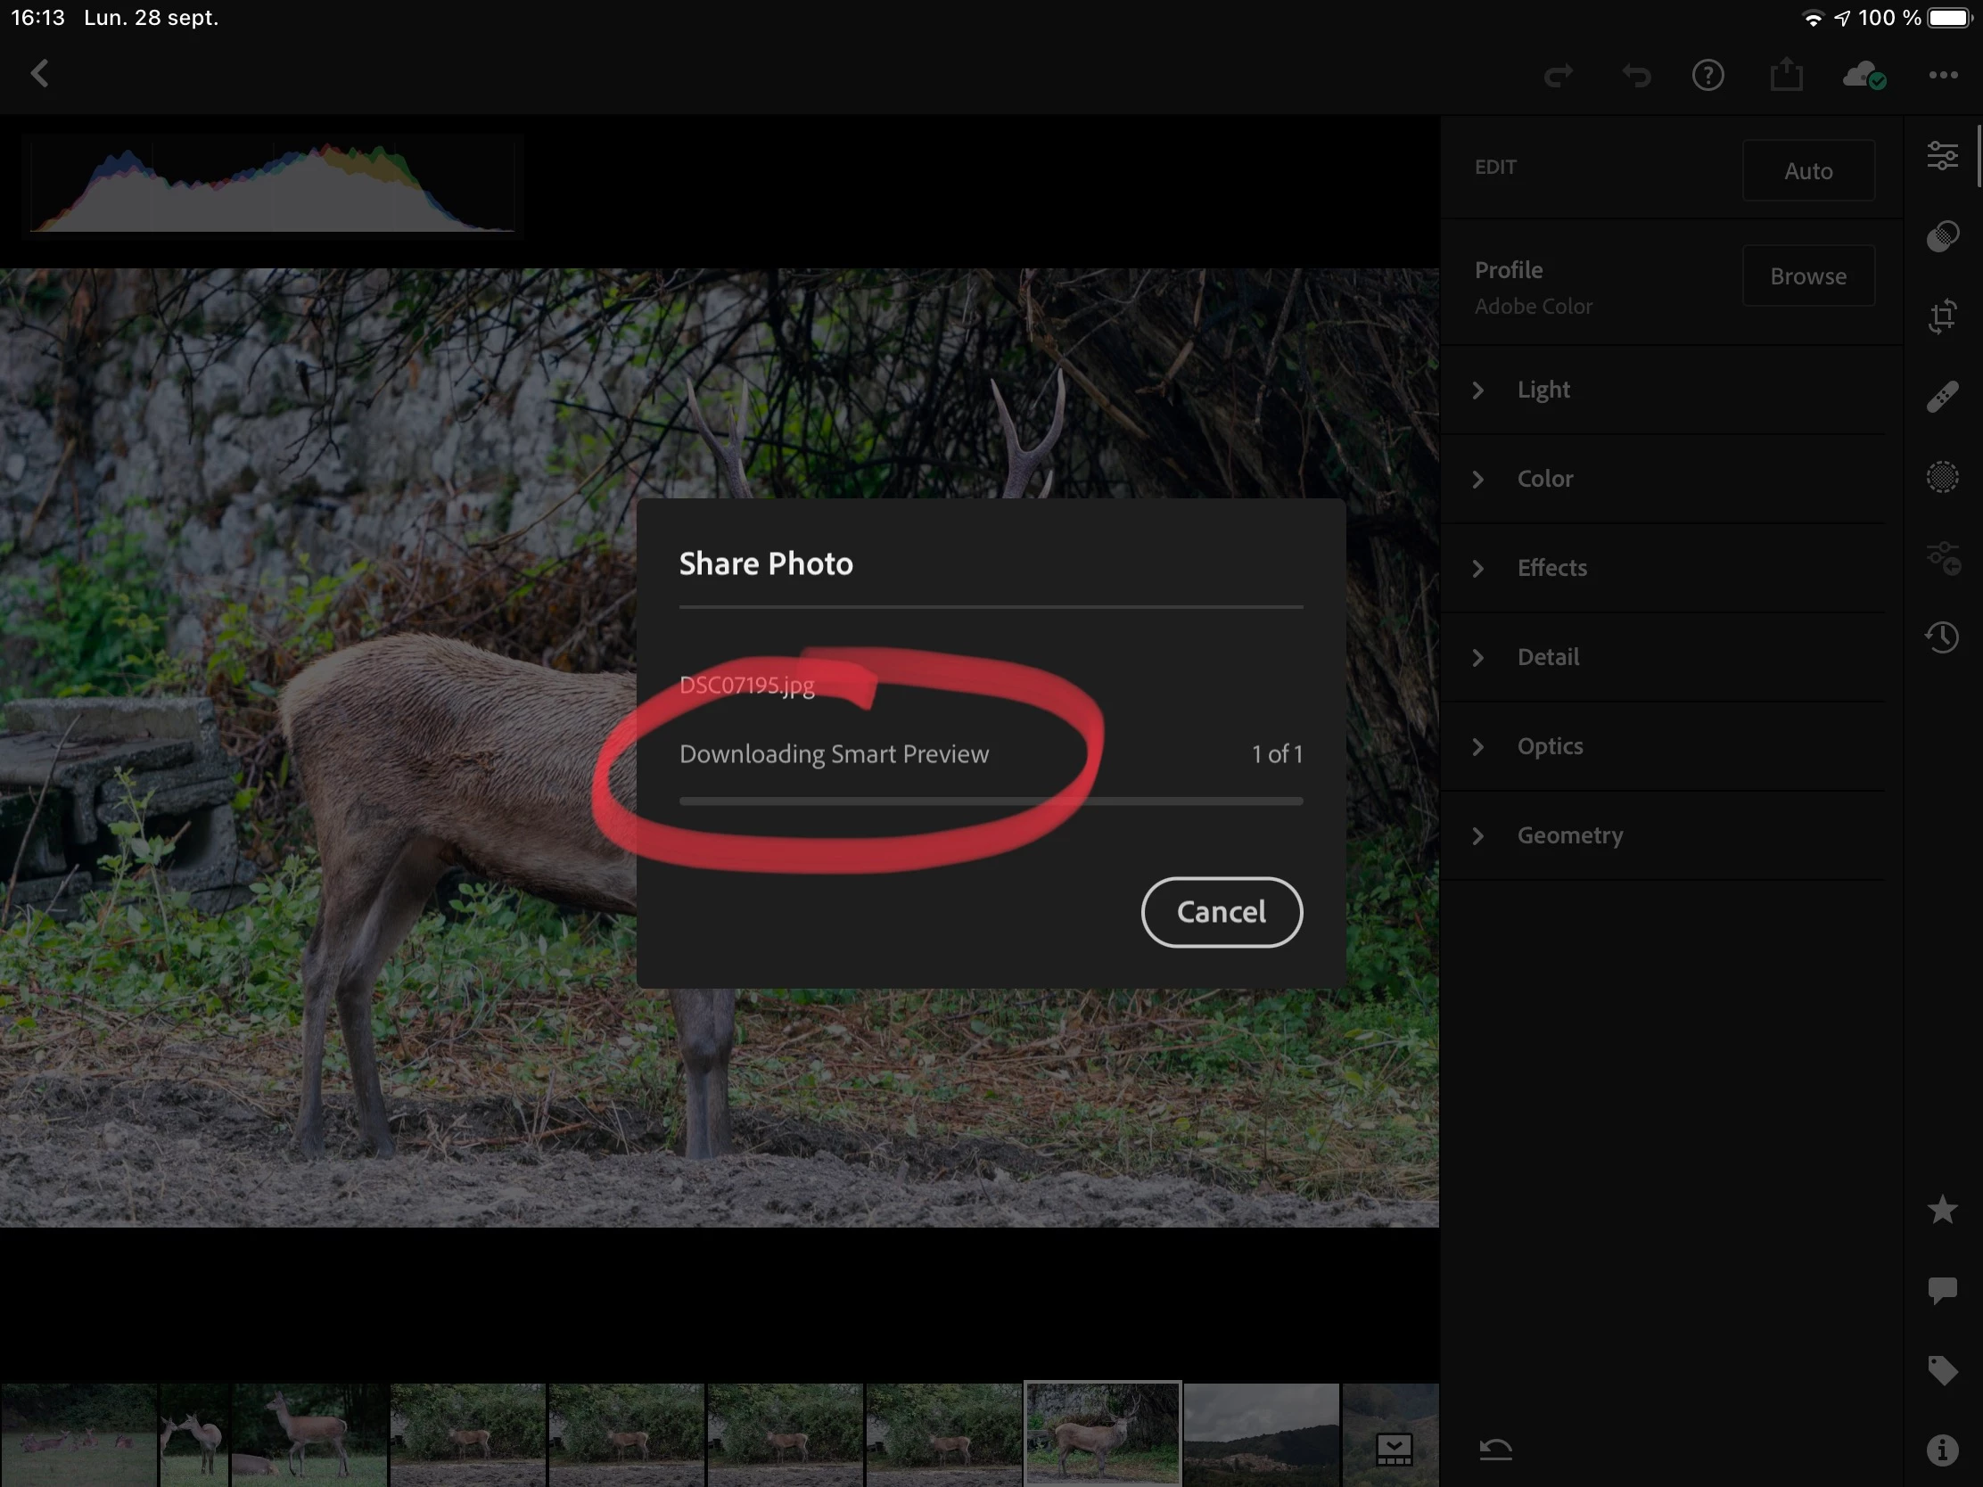Screen dimensions: 1983x1487
Task: Tap the back arrow at top left
Action: pos(39,74)
